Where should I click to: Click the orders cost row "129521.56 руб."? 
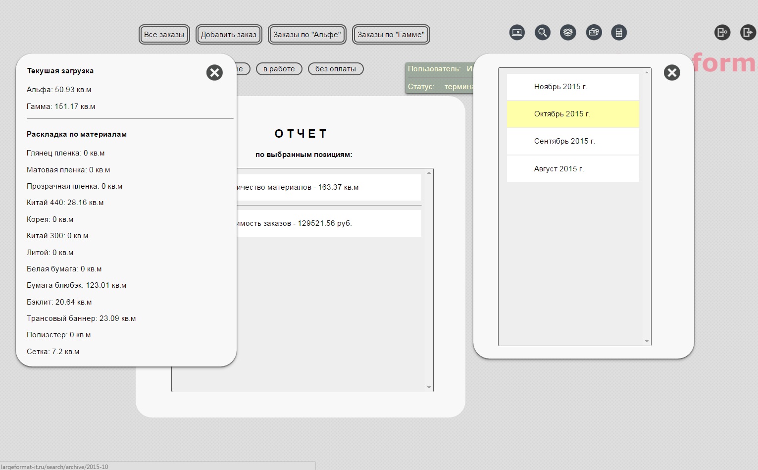[x=329, y=223]
